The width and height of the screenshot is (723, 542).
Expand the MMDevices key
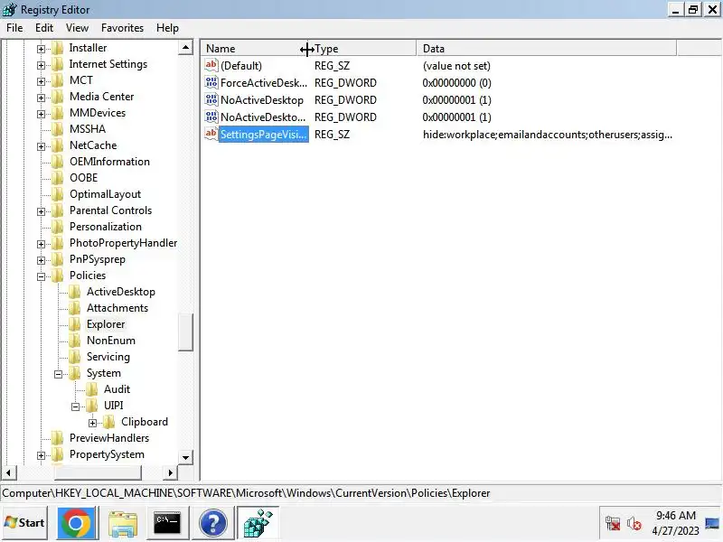tap(41, 114)
